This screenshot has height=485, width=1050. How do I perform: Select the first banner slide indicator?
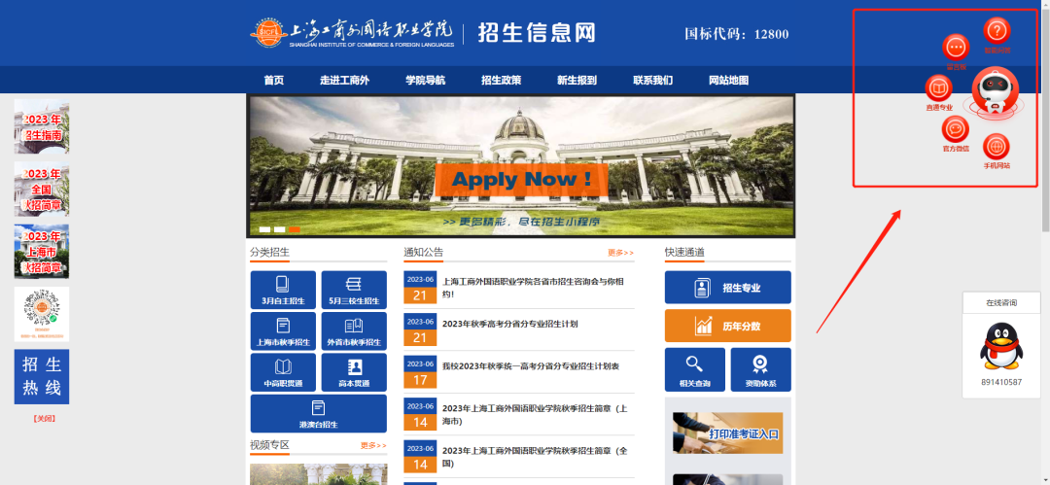click(265, 229)
